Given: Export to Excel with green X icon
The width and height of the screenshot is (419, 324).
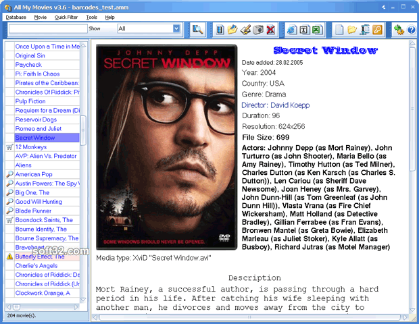Looking at the screenshot, I should (x=317, y=29).
